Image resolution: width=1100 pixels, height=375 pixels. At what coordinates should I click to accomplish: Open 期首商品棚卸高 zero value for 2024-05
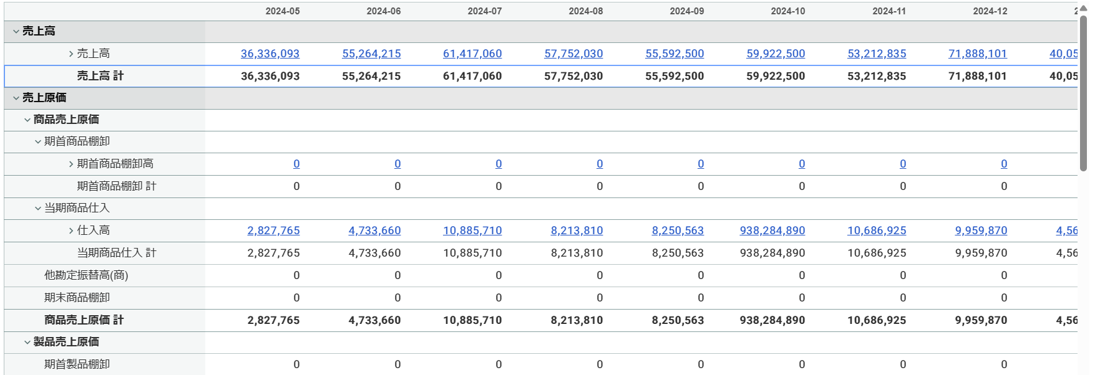(x=296, y=164)
